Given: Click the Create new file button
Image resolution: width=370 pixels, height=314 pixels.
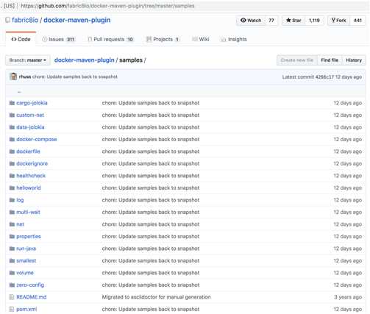Looking at the screenshot, I should pos(297,60).
